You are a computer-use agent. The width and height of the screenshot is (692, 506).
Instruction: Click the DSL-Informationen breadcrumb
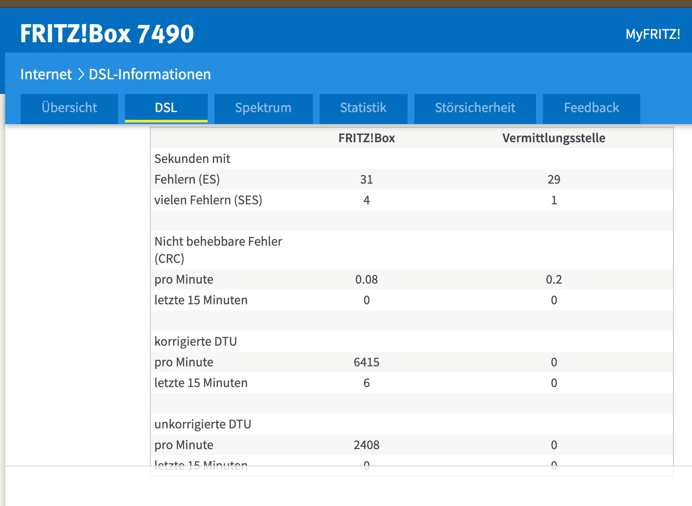(x=150, y=74)
